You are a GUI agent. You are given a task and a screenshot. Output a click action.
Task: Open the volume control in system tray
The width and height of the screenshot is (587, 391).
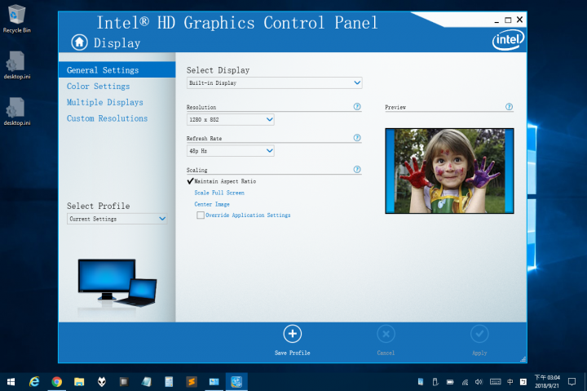(x=479, y=382)
